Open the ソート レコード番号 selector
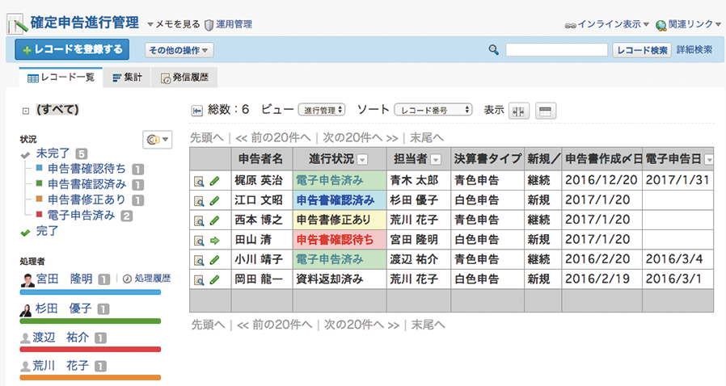The height and width of the screenshot is (386, 726). click(x=433, y=110)
